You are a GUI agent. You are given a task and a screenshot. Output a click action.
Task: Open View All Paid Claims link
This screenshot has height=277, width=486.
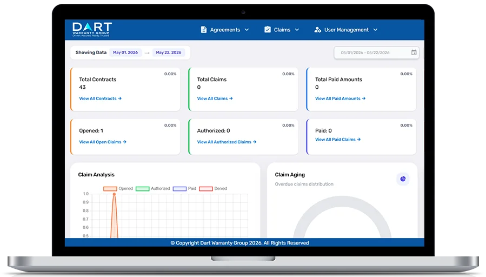click(x=338, y=140)
